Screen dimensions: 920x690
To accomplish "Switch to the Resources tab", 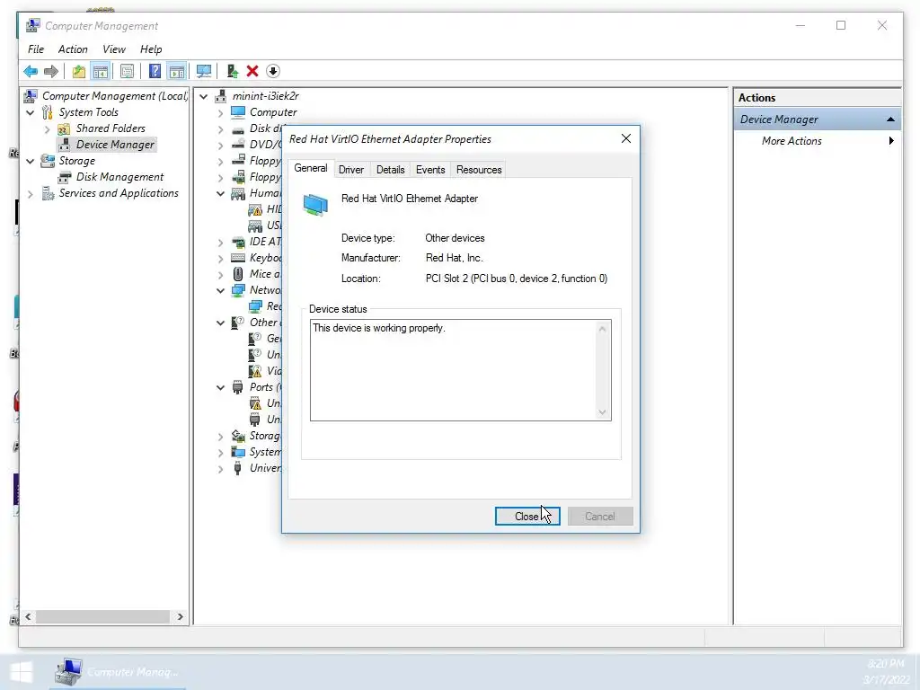I will click(x=479, y=170).
